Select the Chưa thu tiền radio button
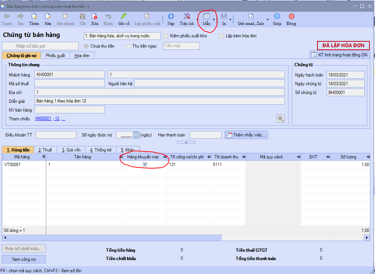This screenshot has width=375, height=274. pos(86,46)
